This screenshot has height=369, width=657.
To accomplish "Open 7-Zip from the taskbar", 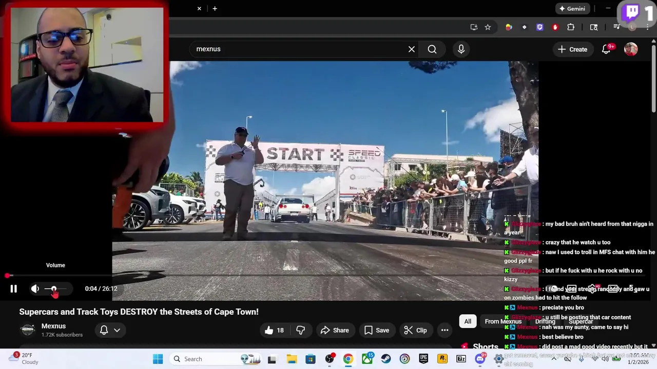I will pyautogui.click(x=461, y=359).
